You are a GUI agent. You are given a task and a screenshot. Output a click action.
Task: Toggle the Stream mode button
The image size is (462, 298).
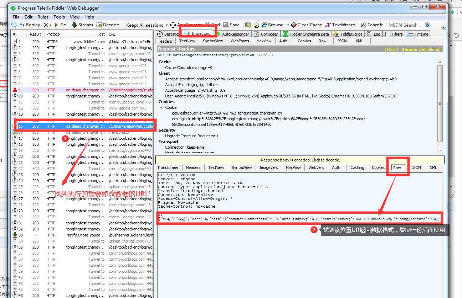point(82,25)
